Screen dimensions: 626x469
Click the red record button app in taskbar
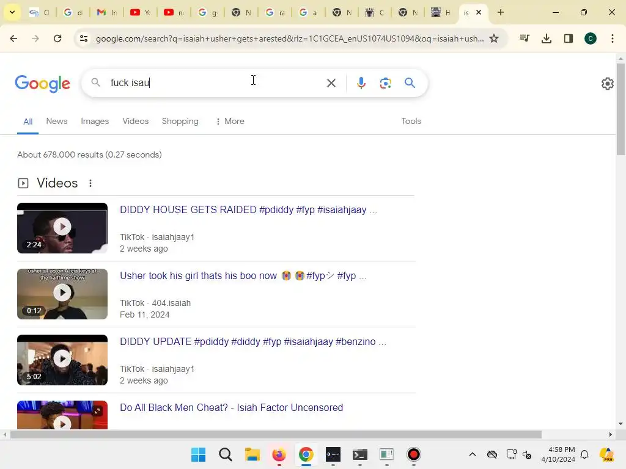(x=414, y=454)
